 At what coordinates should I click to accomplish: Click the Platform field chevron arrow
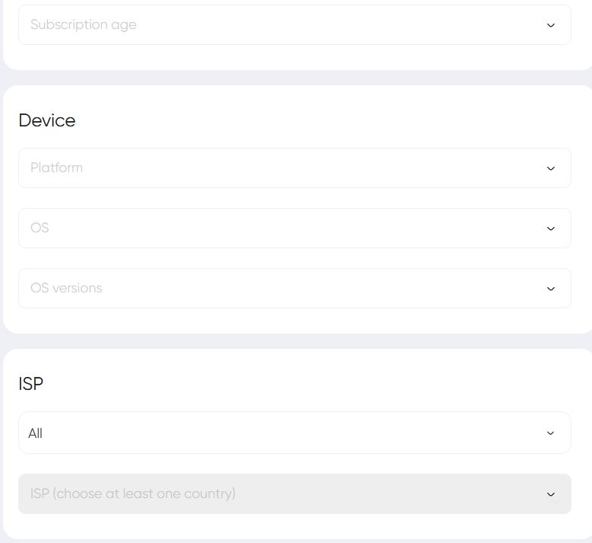point(551,168)
